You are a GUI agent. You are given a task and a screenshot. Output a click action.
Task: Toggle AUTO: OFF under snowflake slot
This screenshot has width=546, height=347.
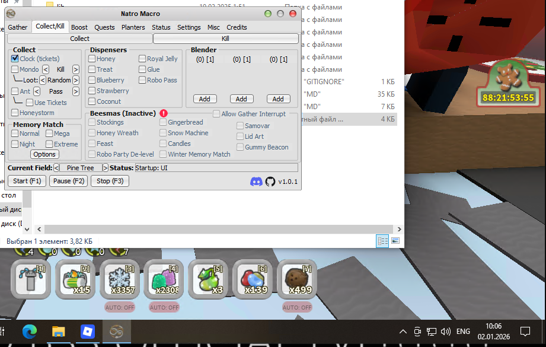tap(120, 307)
